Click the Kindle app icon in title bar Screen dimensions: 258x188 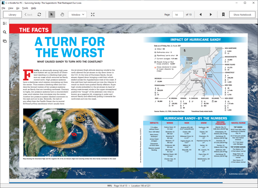[x=3, y=3]
